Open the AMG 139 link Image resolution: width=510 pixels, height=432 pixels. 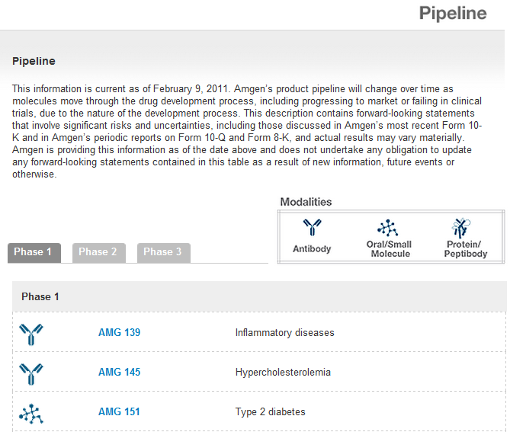(120, 332)
